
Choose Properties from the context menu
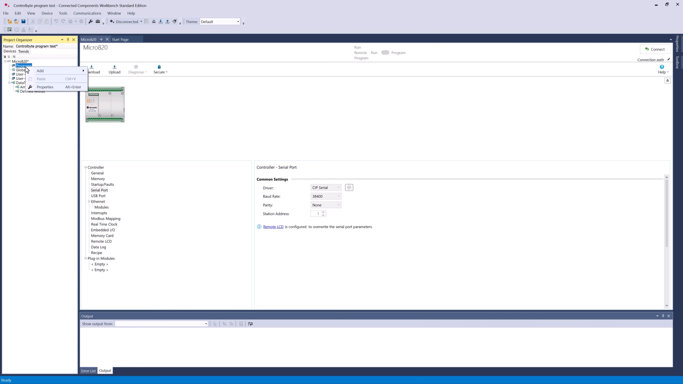click(x=57, y=87)
